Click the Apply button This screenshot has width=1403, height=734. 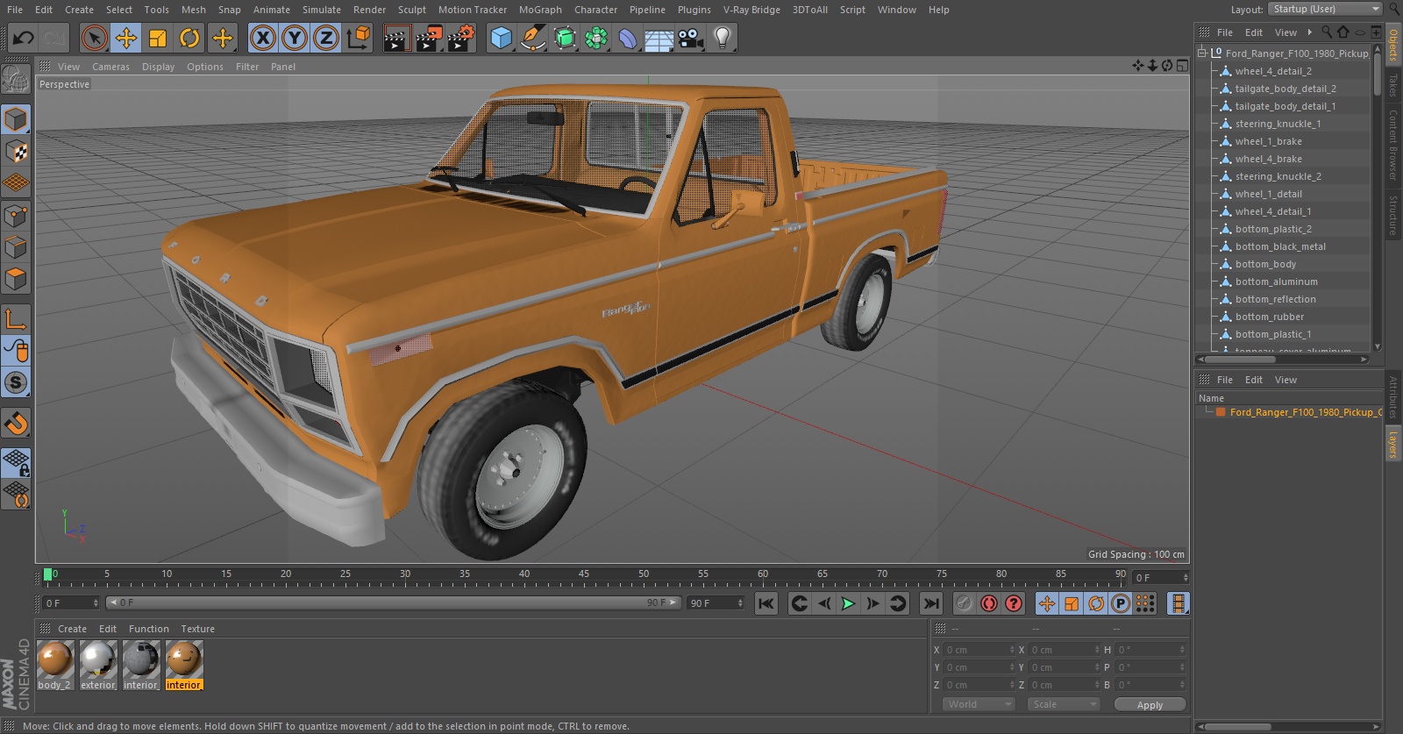(1150, 704)
